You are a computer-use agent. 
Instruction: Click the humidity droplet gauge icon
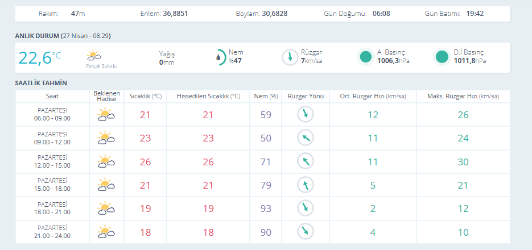click(220, 57)
